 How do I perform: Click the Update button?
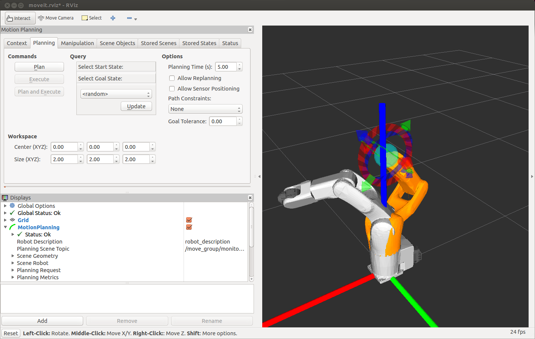[x=136, y=106]
